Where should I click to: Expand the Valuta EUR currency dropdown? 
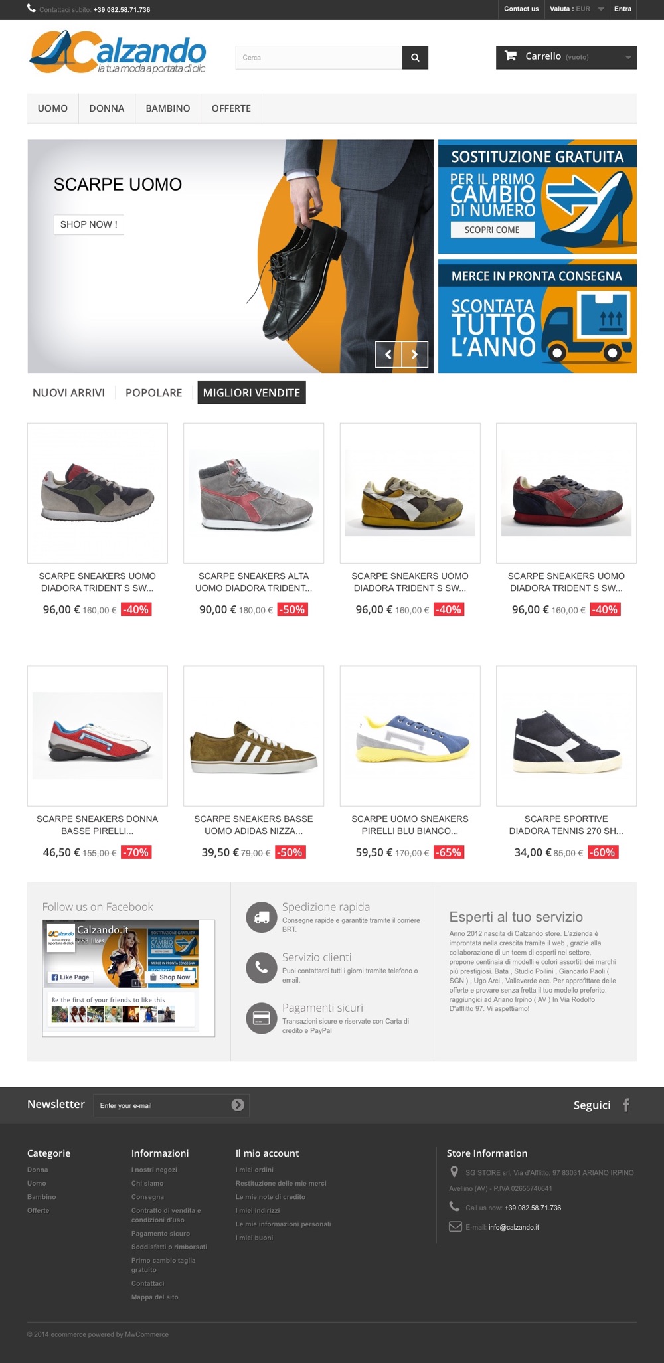click(576, 9)
